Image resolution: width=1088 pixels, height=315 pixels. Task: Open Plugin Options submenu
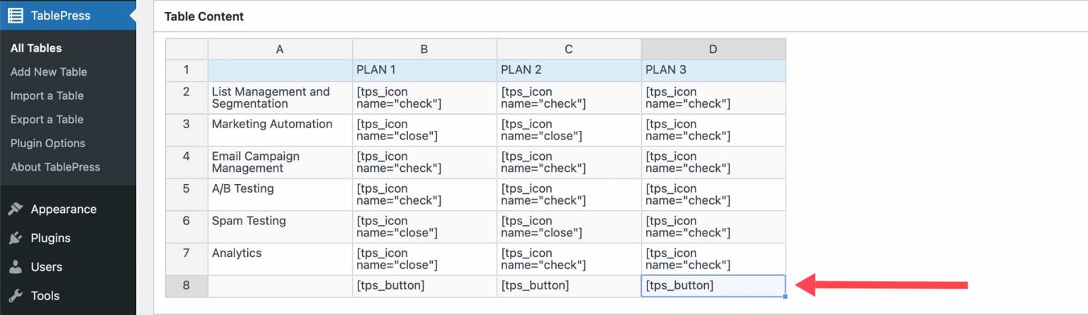[x=47, y=143]
